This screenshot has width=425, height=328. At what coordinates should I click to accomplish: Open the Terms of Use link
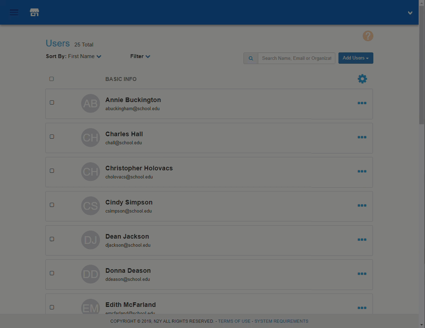pyautogui.click(x=234, y=321)
